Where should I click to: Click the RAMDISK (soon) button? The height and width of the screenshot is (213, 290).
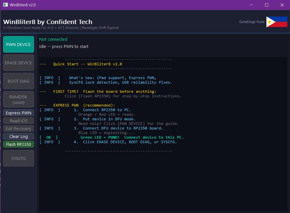19,100
